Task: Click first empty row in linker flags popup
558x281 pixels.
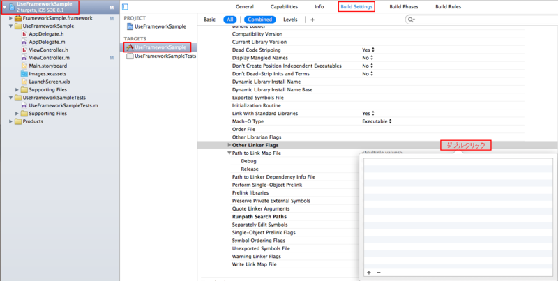Action: coord(458,162)
